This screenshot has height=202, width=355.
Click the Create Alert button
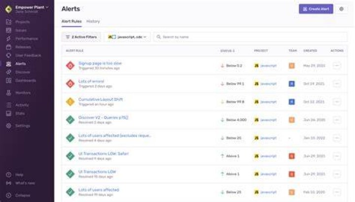point(316,9)
